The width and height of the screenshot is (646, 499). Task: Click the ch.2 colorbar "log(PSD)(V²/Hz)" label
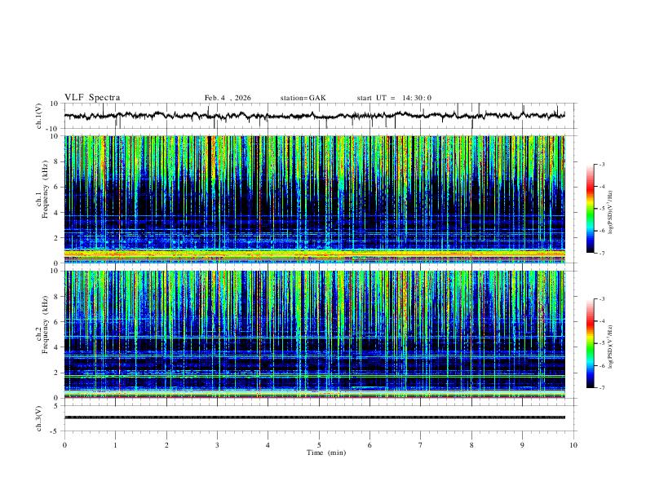610,347
